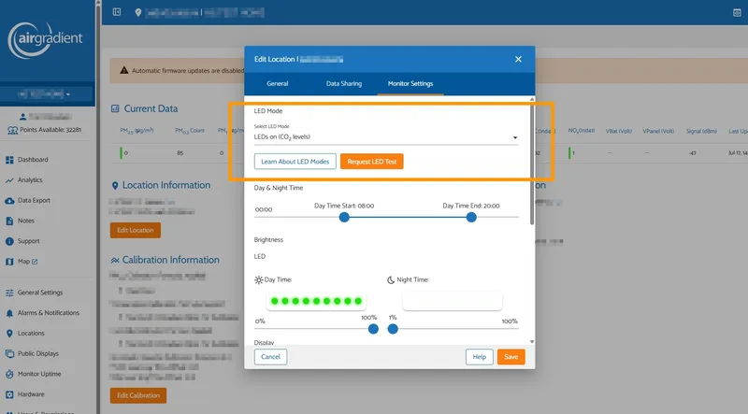Click the Night Time LED preview box
748x414 pixels.
453,301
